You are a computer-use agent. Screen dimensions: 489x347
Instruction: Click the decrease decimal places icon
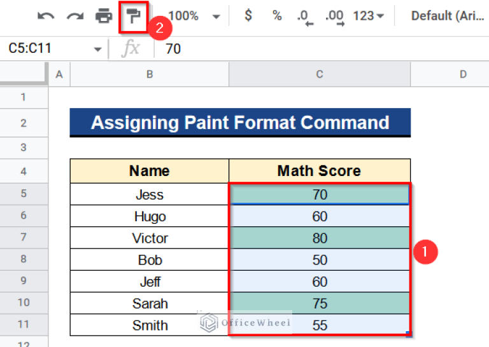pyautogui.click(x=304, y=17)
